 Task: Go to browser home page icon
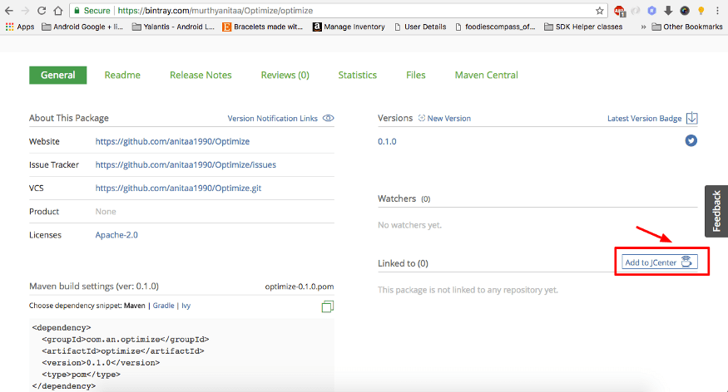57,10
